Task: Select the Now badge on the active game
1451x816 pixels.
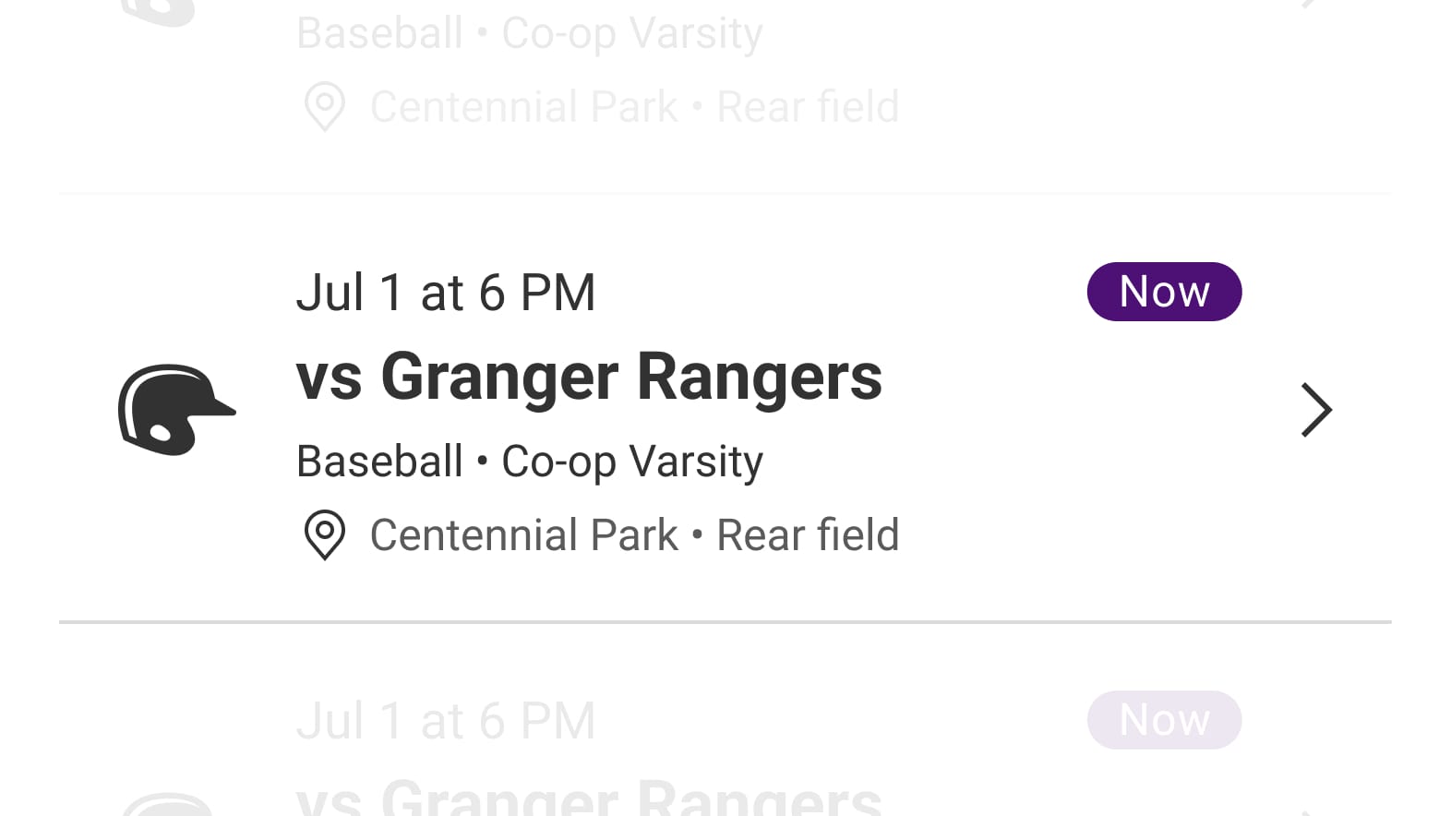Action: 1164,291
